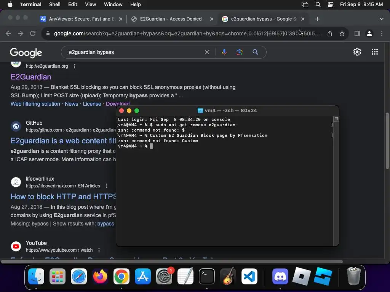Image resolution: width=390 pixels, height=292 pixels.
Task: Close the AnyViewer tab
Action: point(121,19)
